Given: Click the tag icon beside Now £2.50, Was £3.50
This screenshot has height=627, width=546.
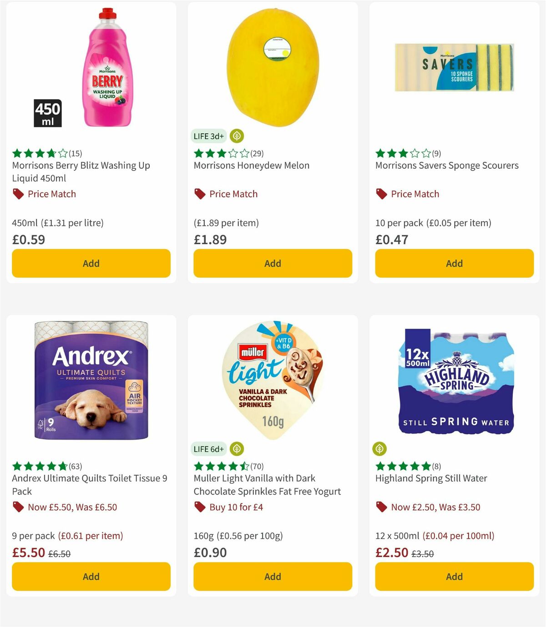Looking at the screenshot, I should (381, 507).
